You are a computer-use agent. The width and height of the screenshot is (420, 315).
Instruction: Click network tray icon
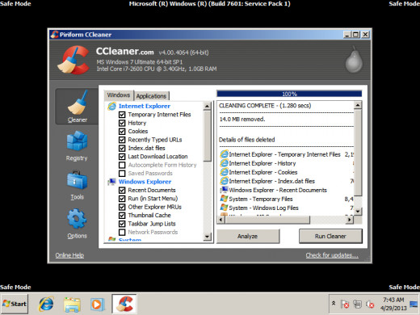pos(357,304)
